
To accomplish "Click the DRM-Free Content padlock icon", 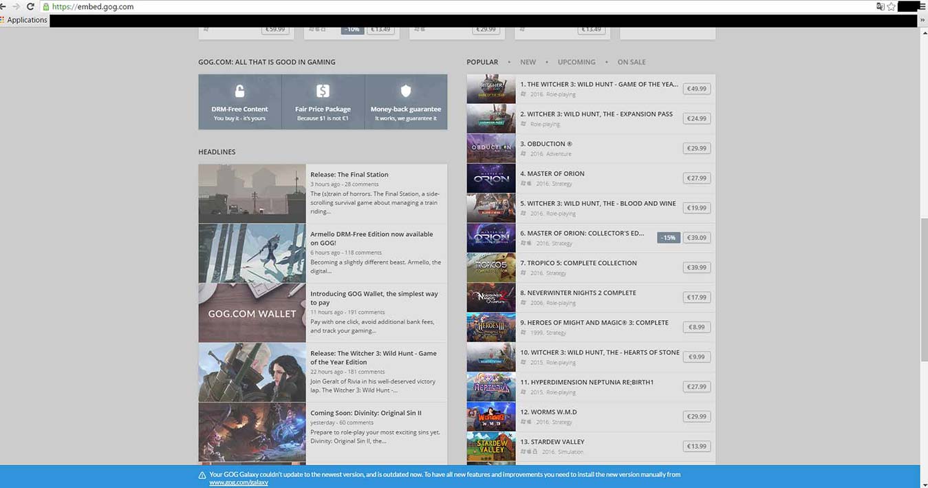I will [239, 91].
